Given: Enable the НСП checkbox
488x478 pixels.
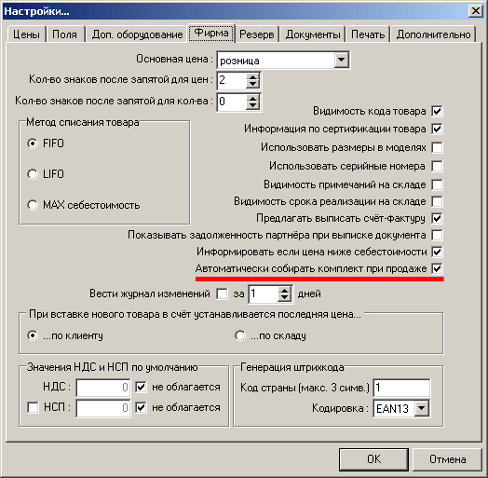Looking at the screenshot, I should point(33,407).
